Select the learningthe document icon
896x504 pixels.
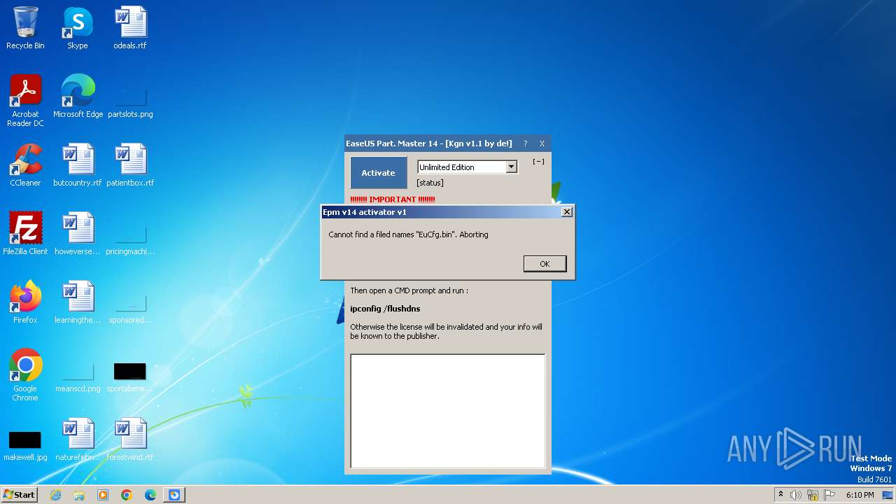tap(78, 302)
